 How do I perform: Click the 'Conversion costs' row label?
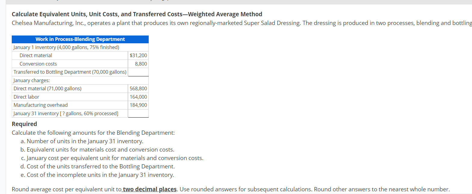(x=38, y=64)
